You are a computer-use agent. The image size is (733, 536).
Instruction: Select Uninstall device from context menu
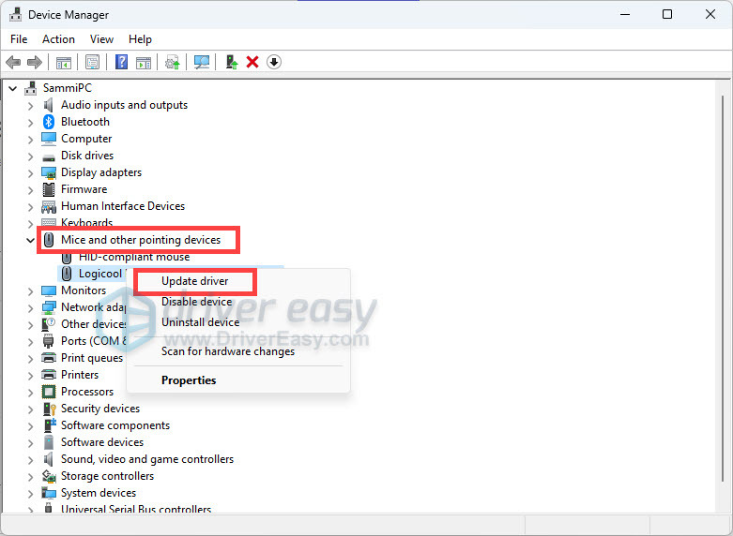tap(200, 322)
